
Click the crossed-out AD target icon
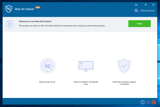point(48,66)
